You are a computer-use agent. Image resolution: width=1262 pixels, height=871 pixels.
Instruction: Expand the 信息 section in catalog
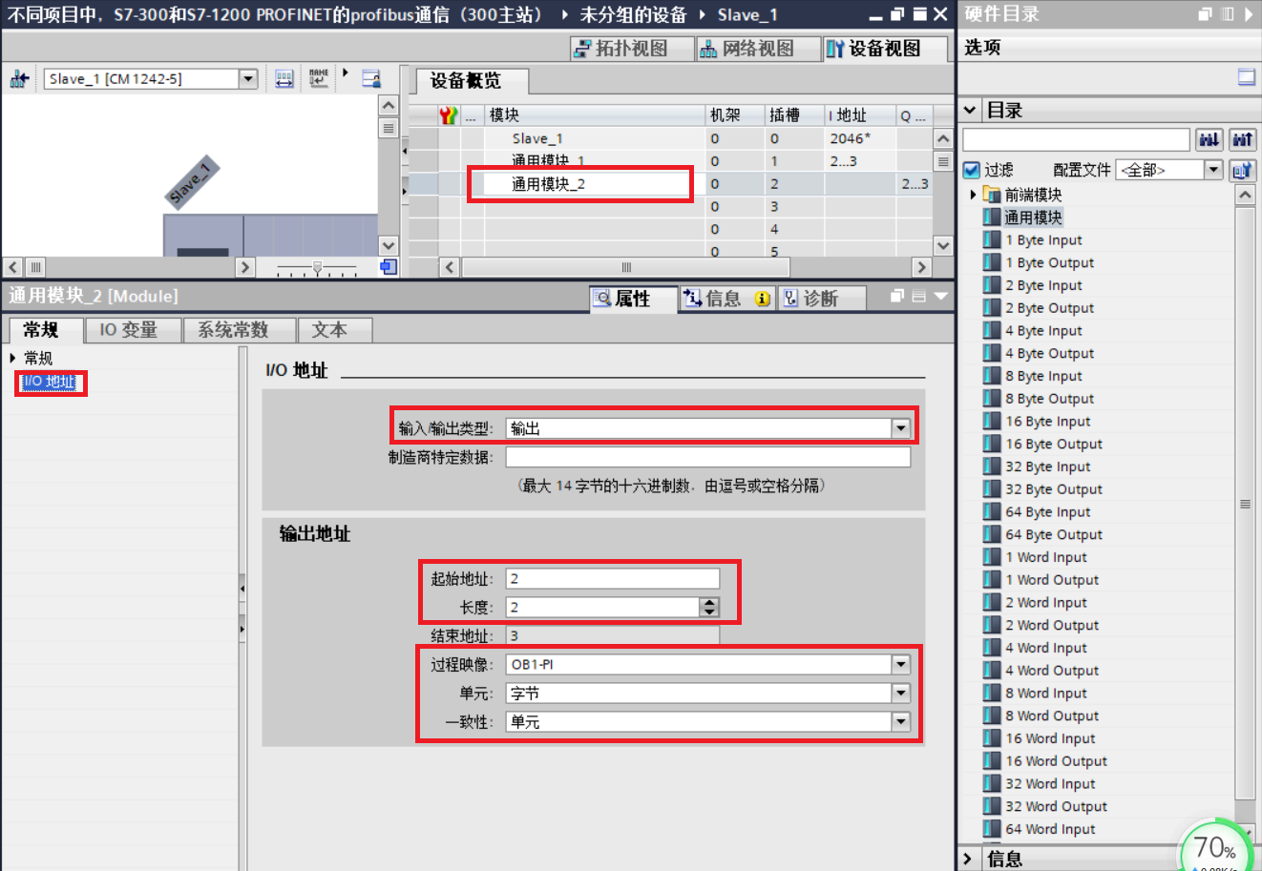point(968,859)
